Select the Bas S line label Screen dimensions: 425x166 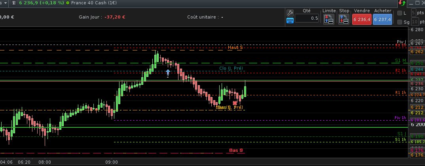[236, 150]
